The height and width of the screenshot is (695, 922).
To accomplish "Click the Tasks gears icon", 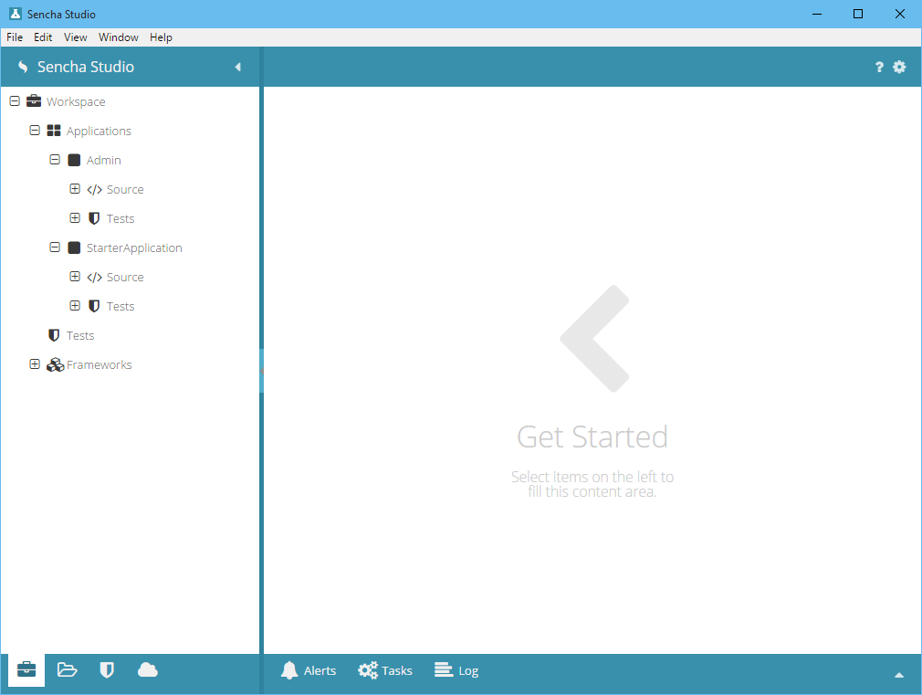I will click(368, 670).
